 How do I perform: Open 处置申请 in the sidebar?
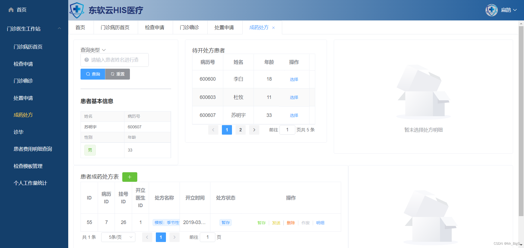pyautogui.click(x=23, y=98)
